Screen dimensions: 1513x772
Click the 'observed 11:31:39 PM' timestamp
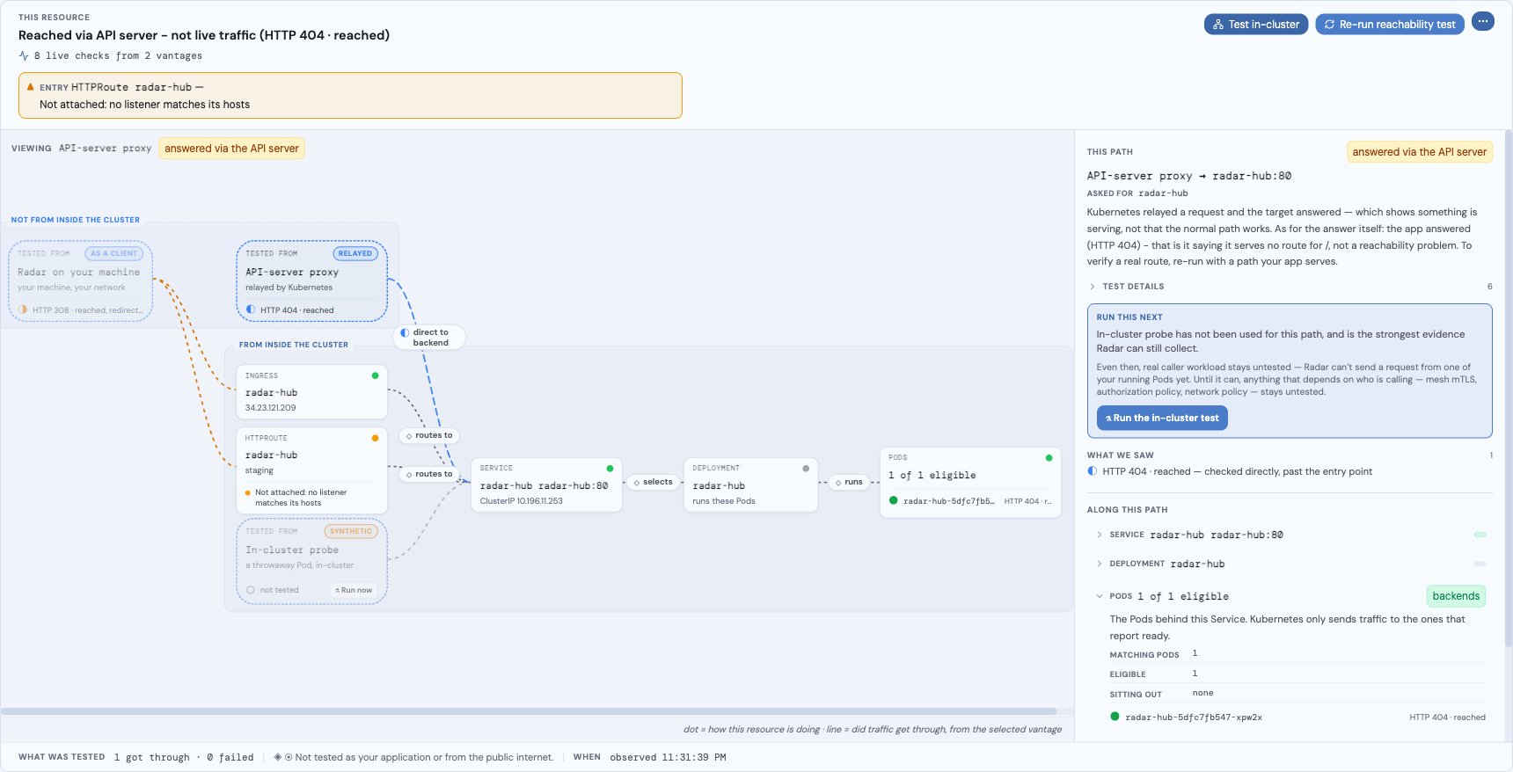click(x=668, y=757)
